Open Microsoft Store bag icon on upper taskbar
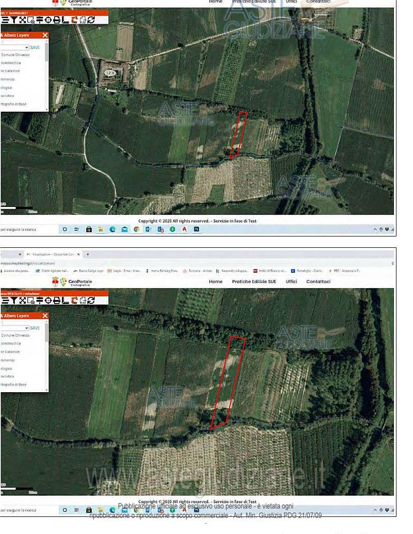This screenshot has width=413, height=534. pyautogui.click(x=89, y=230)
